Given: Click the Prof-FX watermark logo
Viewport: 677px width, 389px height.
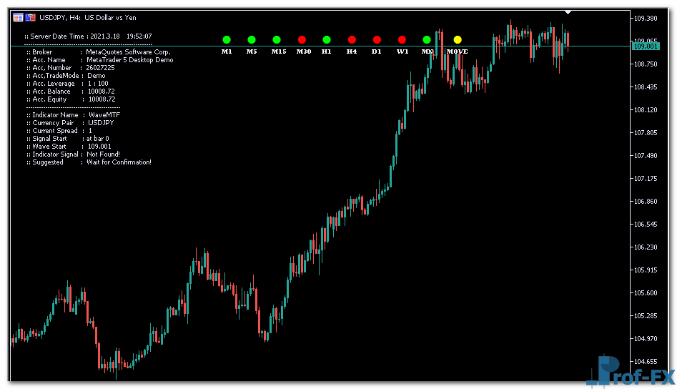Looking at the screenshot, I should tap(629, 372).
